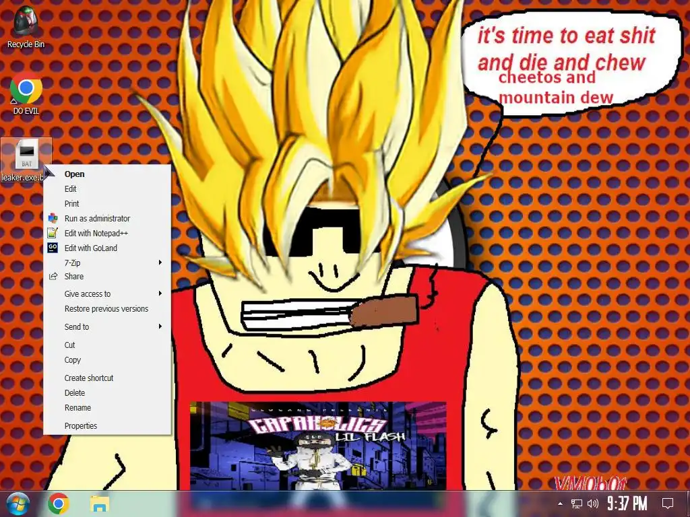Open Properties from the context menu
Viewport: 690px width, 517px height.
[107, 426]
